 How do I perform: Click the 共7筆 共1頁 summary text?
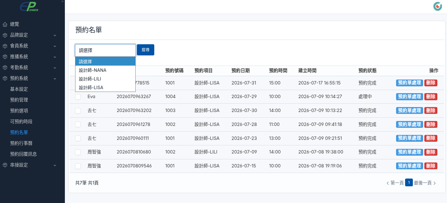pos(87,183)
